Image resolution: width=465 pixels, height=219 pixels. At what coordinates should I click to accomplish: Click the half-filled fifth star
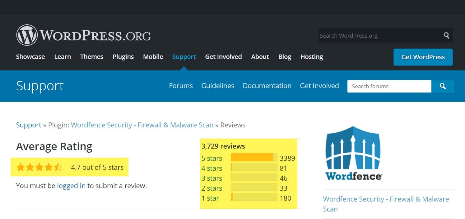click(58, 167)
